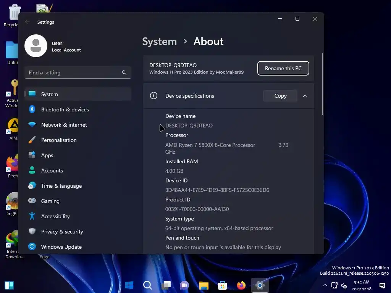Click the Time & language globe icon
Screen dimensions: 391x293
pyautogui.click(x=32, y=186)
